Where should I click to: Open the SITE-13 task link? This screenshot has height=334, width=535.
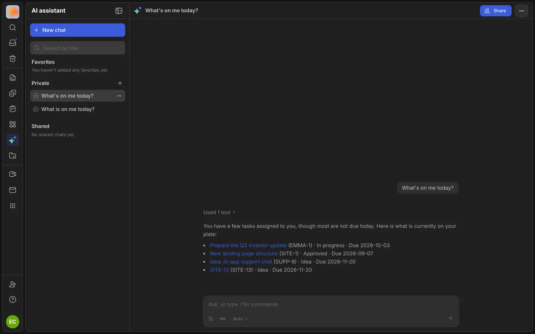coord(219,270)
